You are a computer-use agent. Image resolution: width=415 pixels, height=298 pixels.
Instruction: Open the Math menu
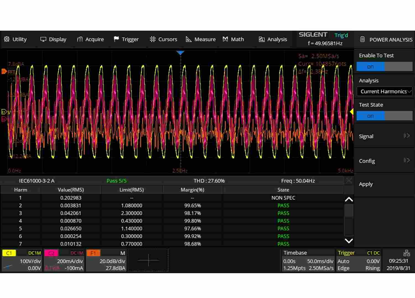click(233, 39)
